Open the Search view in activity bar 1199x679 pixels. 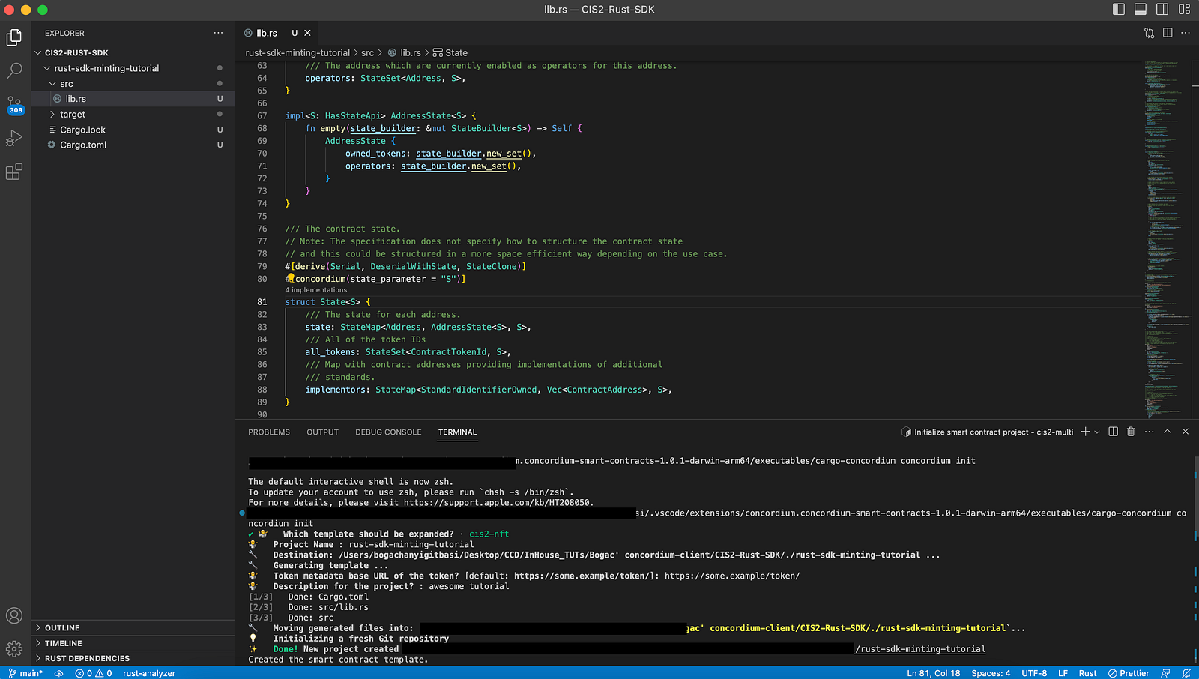point(14,71)
